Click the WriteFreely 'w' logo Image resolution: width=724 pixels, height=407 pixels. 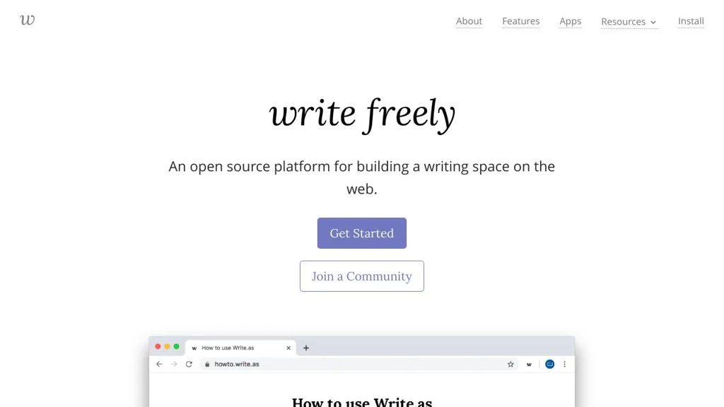coord(28,20)
